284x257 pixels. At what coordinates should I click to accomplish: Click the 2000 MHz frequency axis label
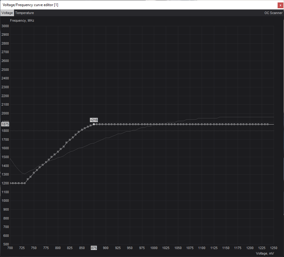click(5, 113)
